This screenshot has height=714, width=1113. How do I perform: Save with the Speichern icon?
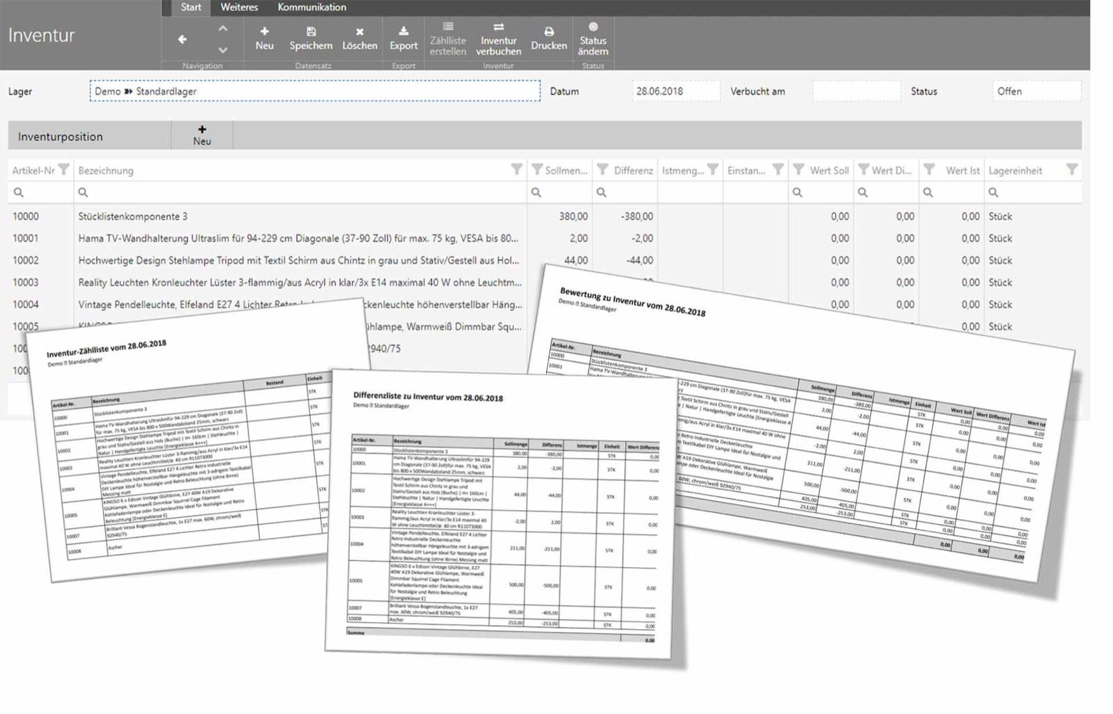click(x=311, y=38)
